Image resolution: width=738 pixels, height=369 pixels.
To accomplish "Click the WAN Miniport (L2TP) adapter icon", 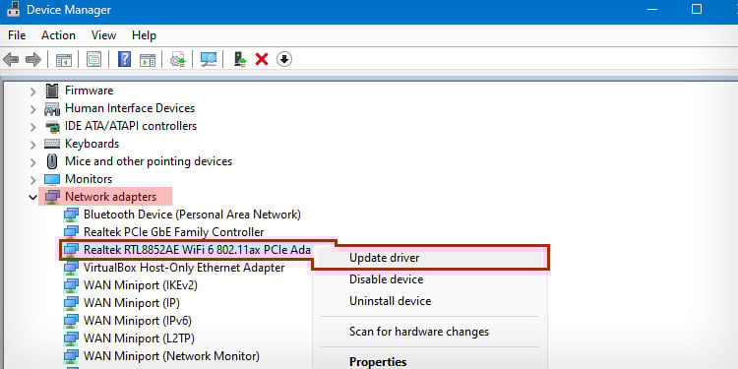I will [x=71, y=338].
